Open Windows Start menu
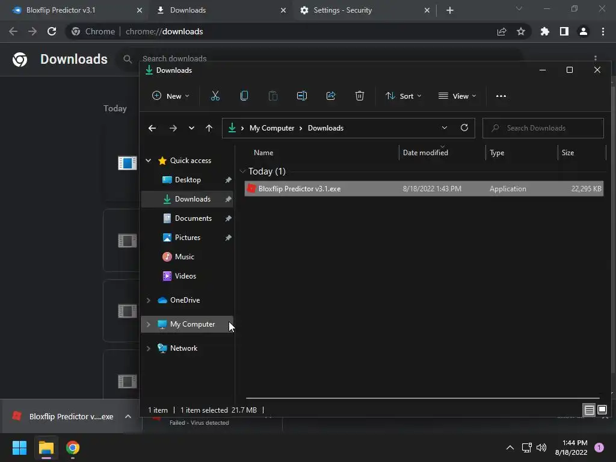The width and height of the screenshot is (616, 462). pos(19,448)
